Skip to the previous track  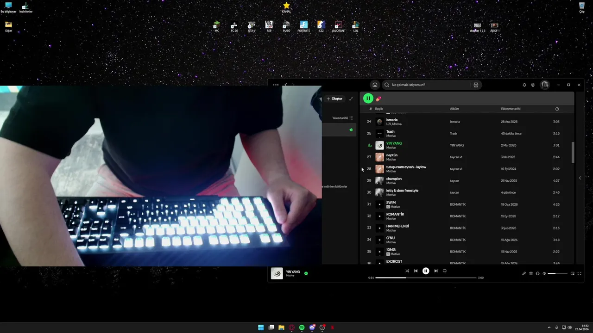coord(416,271)
